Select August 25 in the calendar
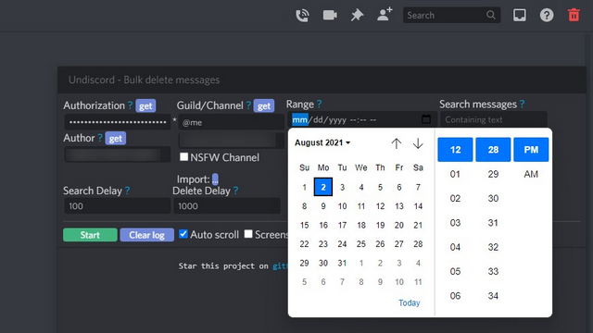 click(x=360, y=244)
